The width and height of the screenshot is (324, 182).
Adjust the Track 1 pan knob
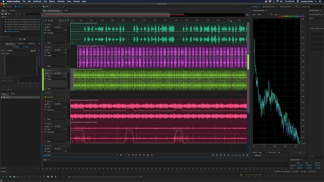point(59,50)
